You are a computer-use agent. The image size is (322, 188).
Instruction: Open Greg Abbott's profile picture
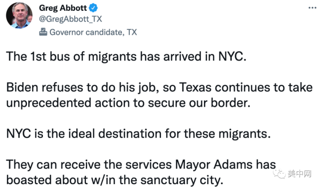(x=20, y=15)
